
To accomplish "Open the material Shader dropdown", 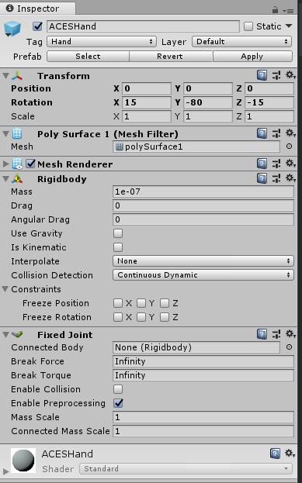I will 186,469.
